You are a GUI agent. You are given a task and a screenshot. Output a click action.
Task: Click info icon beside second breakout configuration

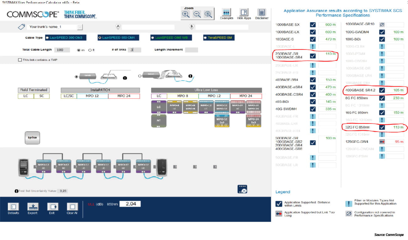pyautogui.click(x=190, y=76)
